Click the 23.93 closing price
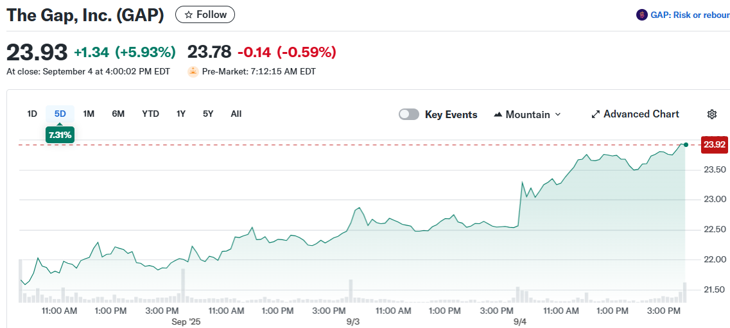 tap(37, 52)
